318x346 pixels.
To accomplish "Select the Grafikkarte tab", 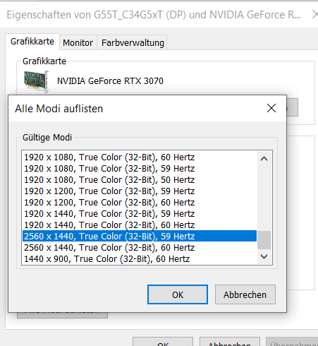I will pos(32,42).
